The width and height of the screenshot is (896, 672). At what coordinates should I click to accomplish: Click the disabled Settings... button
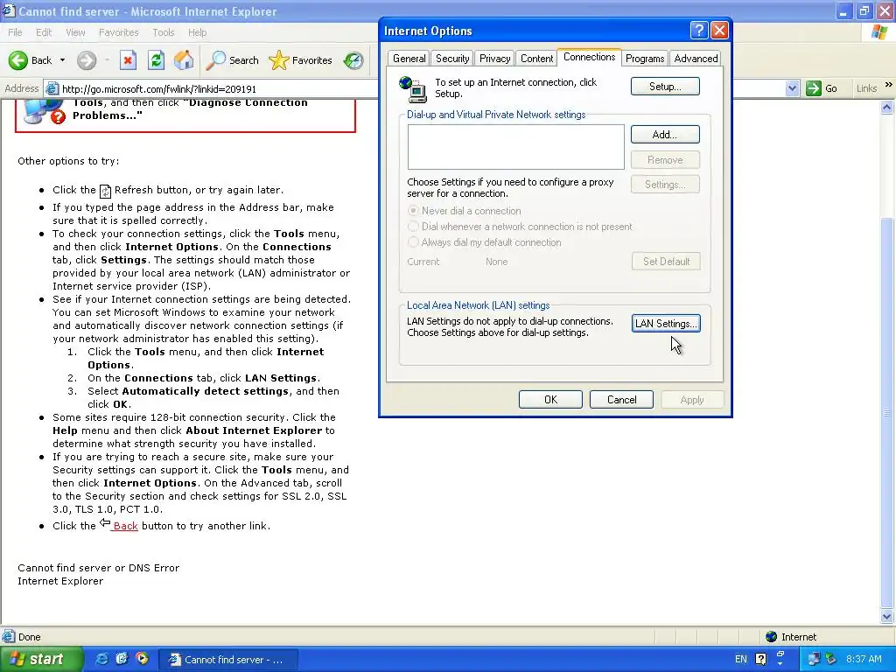click(x=665, y=185)
